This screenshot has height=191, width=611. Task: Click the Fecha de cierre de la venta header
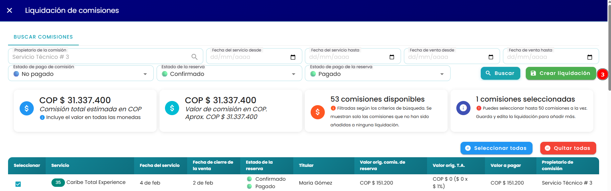(x=213, y=166)
